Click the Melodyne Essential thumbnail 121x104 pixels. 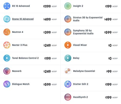(x=68, y=71)
